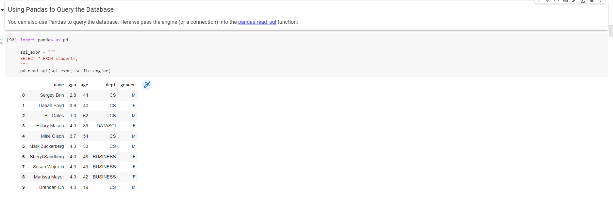Click 'CS' dept in Sergey Brin row
This screenshot has width=613, height=198.
click(x=113, y=95)
